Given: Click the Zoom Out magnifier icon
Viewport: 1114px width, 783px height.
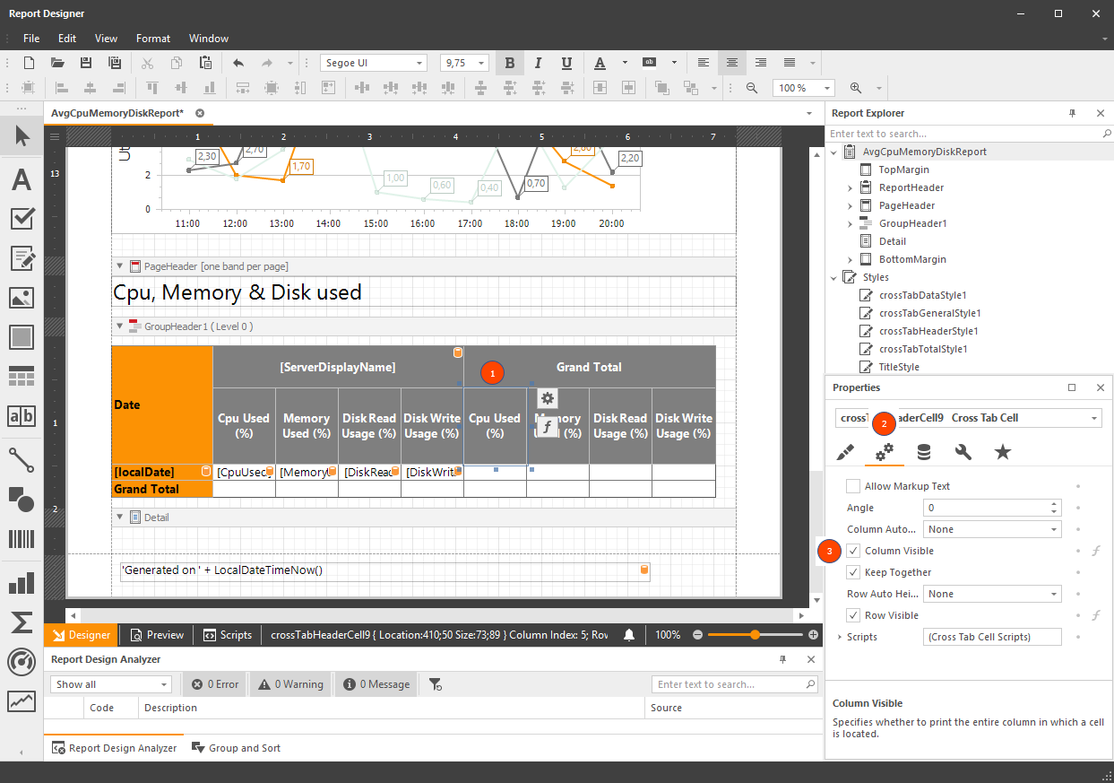Looking at the screenshot, I should pyautogui.click(x=752, y=88).
